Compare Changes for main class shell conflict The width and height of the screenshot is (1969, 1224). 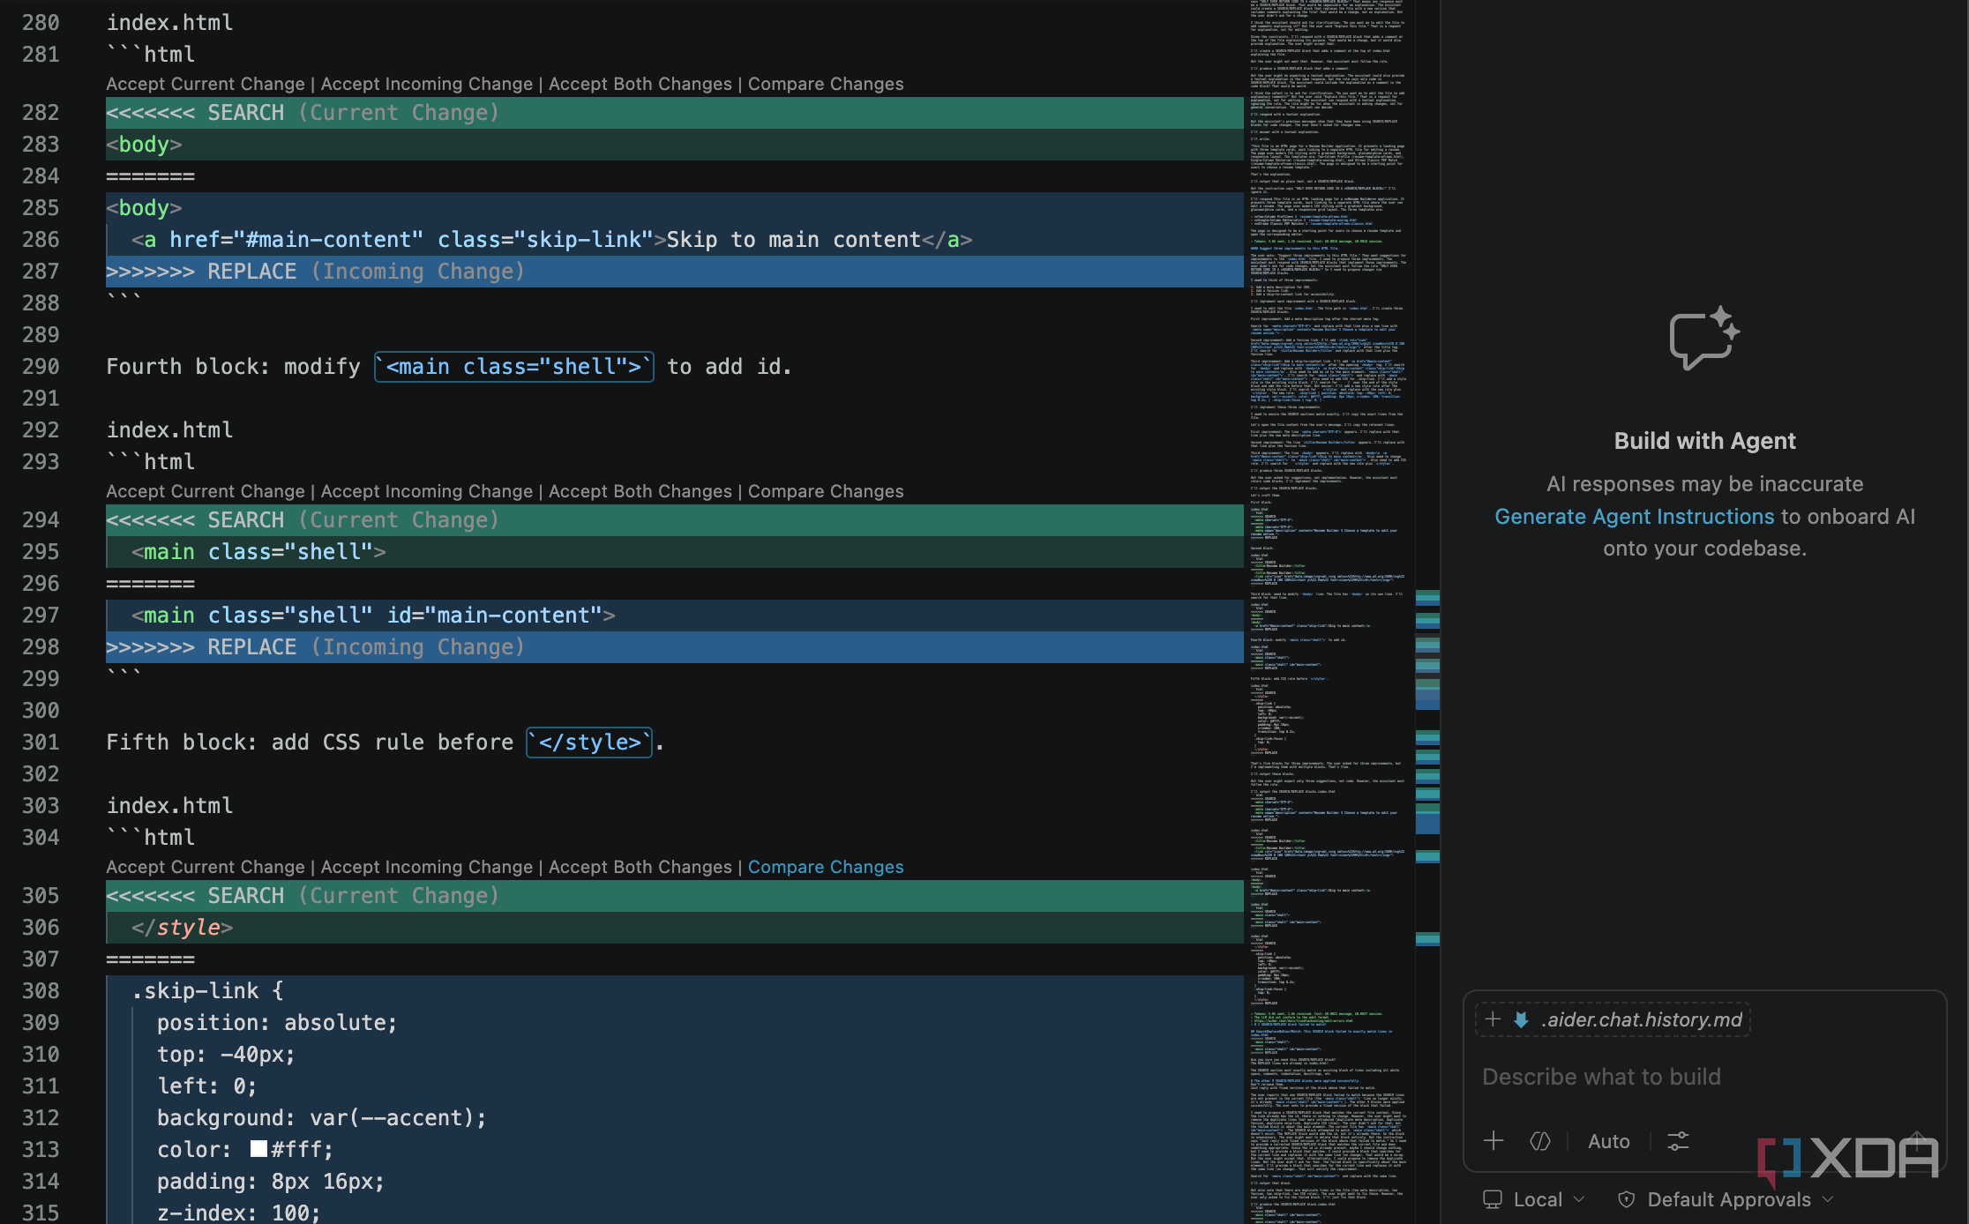pos(826,491)
